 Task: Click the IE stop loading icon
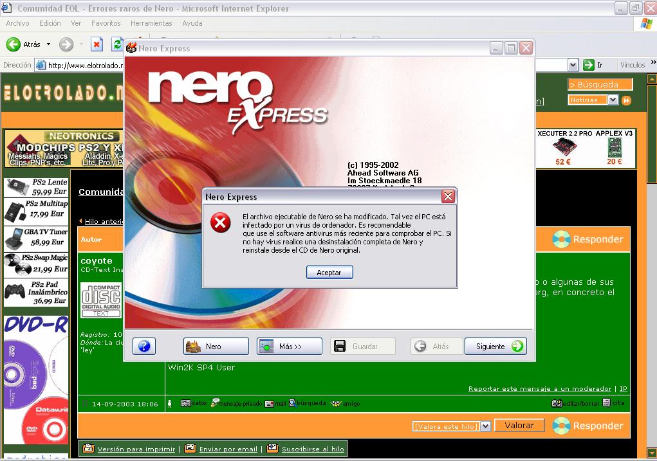click(x=97, y=44)
